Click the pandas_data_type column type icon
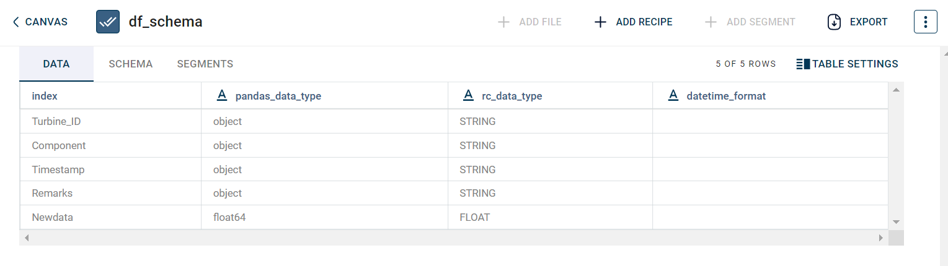Image resolution: width=948 pixels, height=266 pixels. [x=221, y=96]
